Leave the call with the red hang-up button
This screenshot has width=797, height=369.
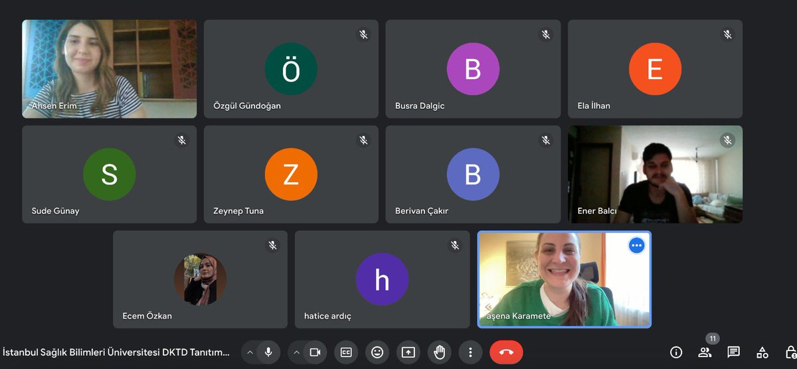pos(506,352)
